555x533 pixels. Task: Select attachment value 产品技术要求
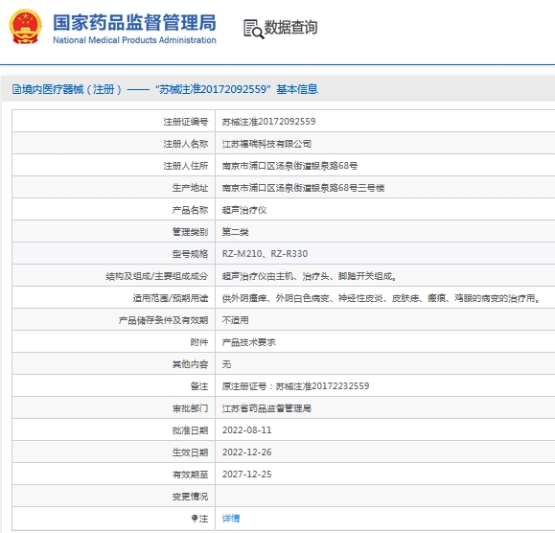249,342
